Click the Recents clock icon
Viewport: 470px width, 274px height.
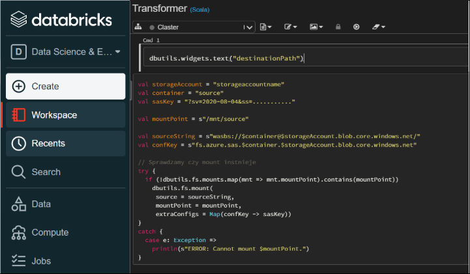[19, 143]
